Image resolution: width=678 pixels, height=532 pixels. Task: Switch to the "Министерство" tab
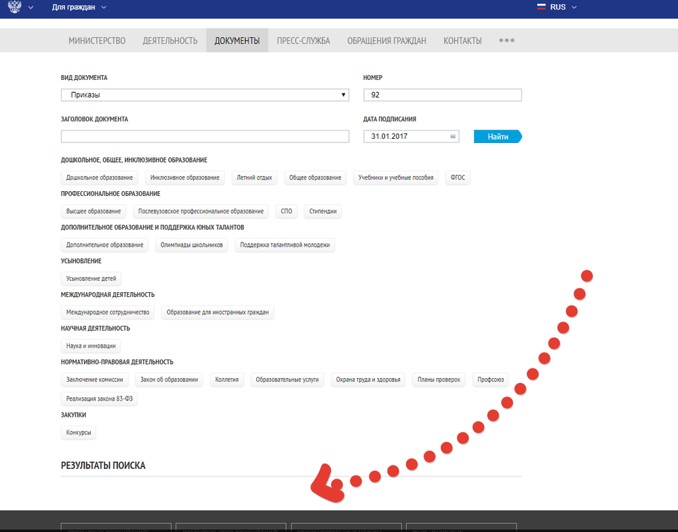click(97, 41)
